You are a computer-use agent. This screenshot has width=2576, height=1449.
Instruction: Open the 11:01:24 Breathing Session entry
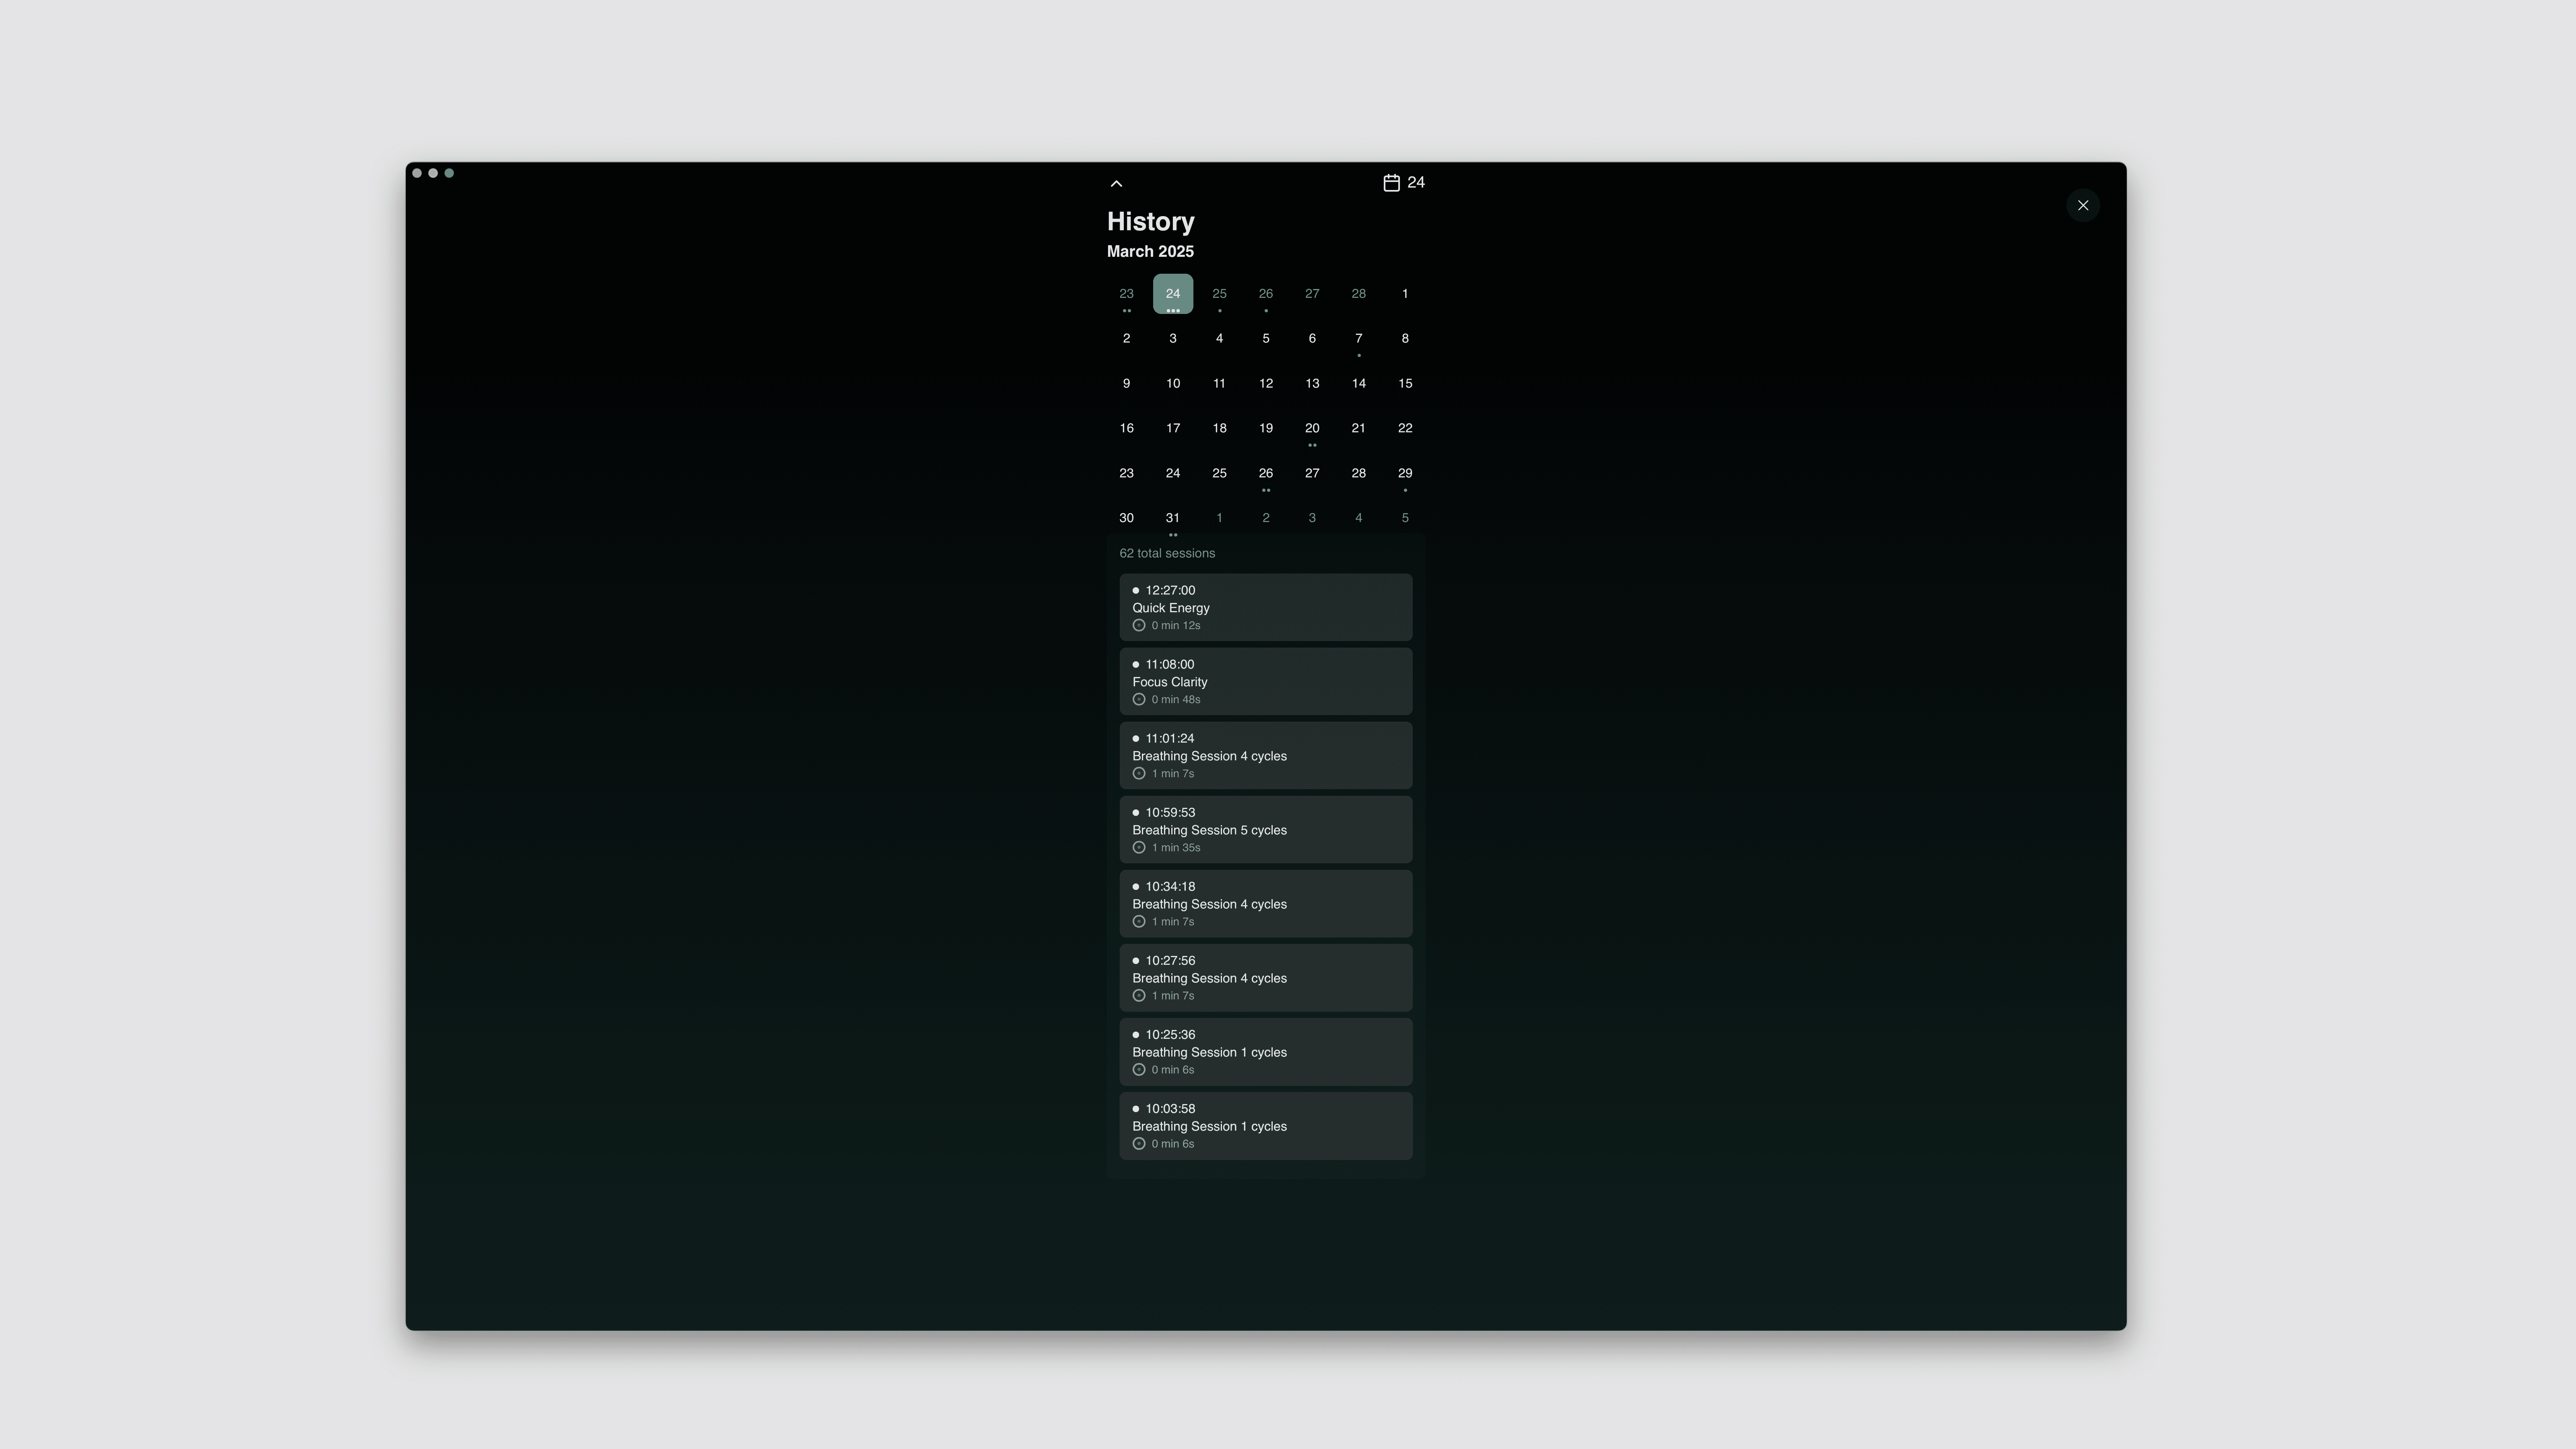(x=1265, y=755)
